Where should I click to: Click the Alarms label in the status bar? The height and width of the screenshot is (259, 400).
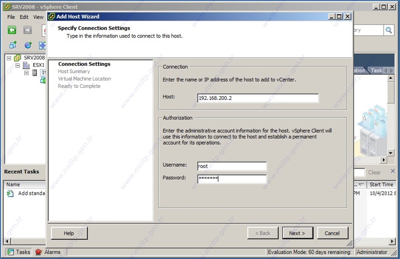tap(52, 252)
